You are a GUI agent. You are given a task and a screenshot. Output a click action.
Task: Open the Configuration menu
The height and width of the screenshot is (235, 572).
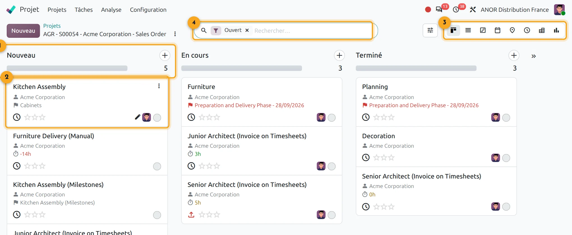pyautogui.click(x=148, y=10)
